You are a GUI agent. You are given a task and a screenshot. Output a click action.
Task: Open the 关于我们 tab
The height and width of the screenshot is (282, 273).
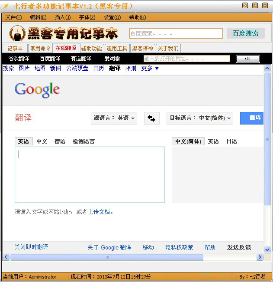[x=168, y=49]
